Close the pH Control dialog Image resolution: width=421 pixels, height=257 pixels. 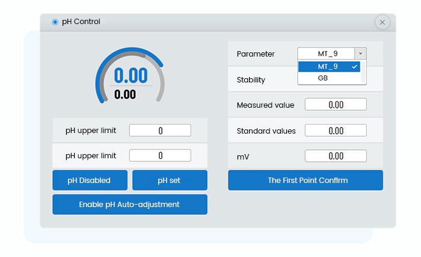pos(383,22)
